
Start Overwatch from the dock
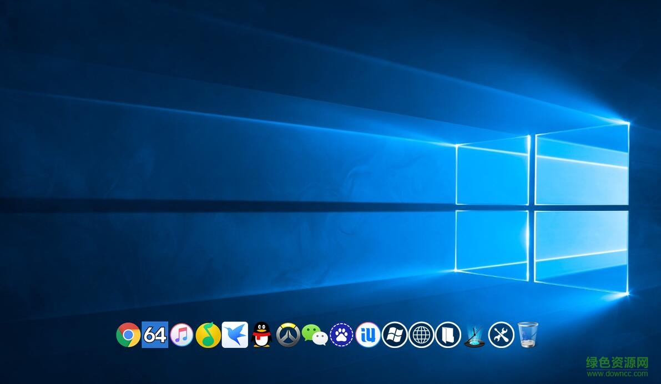(288, 335)
